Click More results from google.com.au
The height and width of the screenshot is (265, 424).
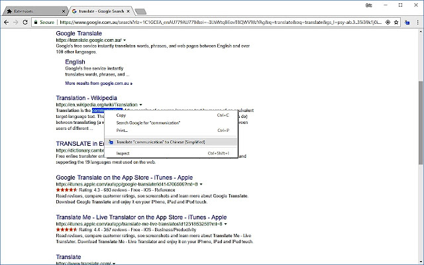(x=99, y=83)
